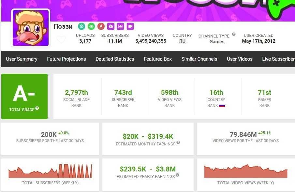
Task: Open the Detailed Statistics tab
Action: tap(115, 59)
